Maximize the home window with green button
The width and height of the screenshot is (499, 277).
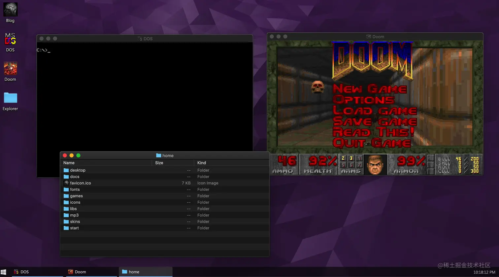(x=79, y=156)
